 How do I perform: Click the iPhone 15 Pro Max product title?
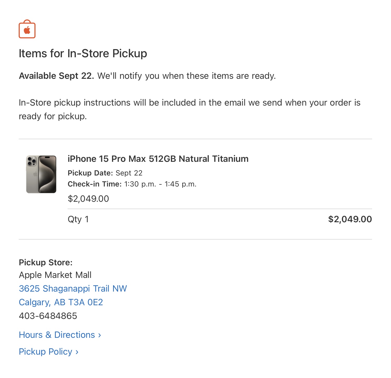coord(158,159)
